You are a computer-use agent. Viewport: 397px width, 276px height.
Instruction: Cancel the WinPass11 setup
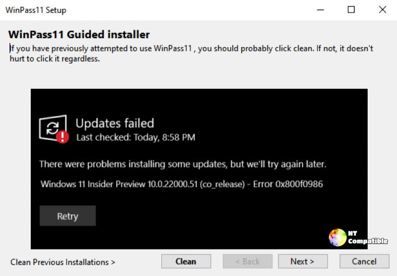[364, 261]
